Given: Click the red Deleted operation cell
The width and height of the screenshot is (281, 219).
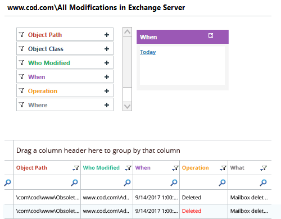Looking at the screenshot, I should coord(192,211).
